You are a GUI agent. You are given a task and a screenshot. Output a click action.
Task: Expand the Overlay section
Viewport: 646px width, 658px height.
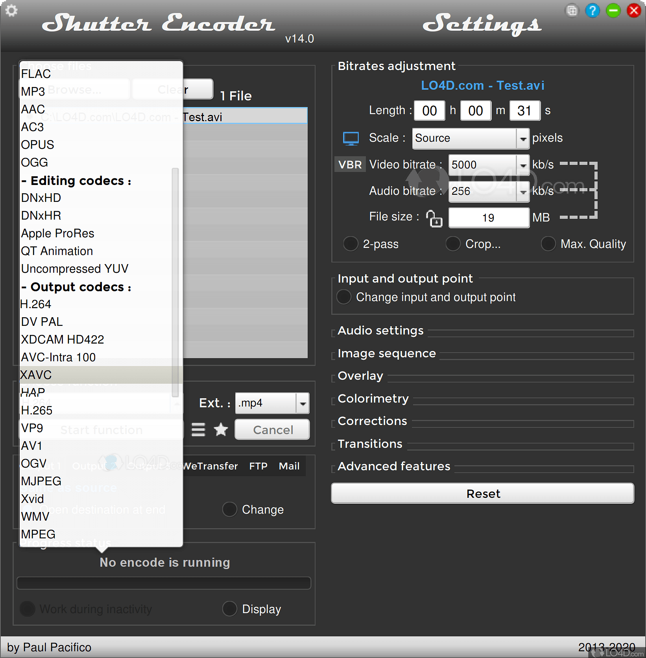(x=360, y=376)
